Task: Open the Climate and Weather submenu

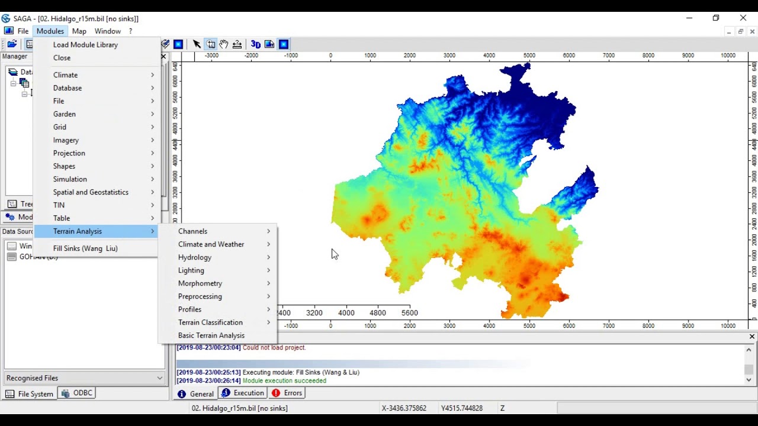Action: pos(217,244)
